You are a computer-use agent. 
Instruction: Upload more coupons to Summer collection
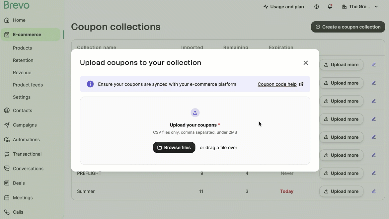tap(341, 191)
